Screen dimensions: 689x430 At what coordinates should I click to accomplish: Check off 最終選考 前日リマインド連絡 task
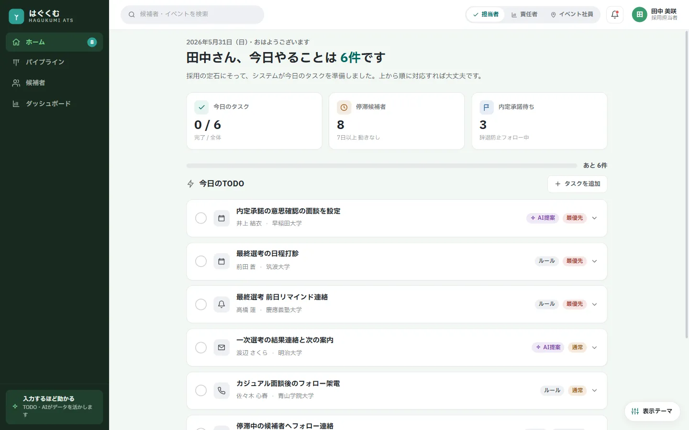click(x=201, y=304)
